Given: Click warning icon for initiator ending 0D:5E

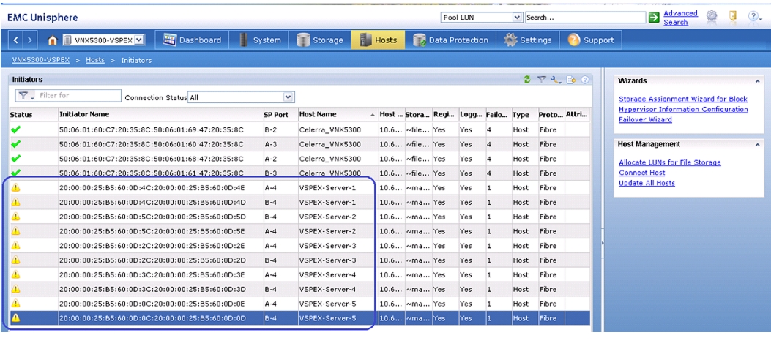Looking at the screenshot, I should 15,231.
